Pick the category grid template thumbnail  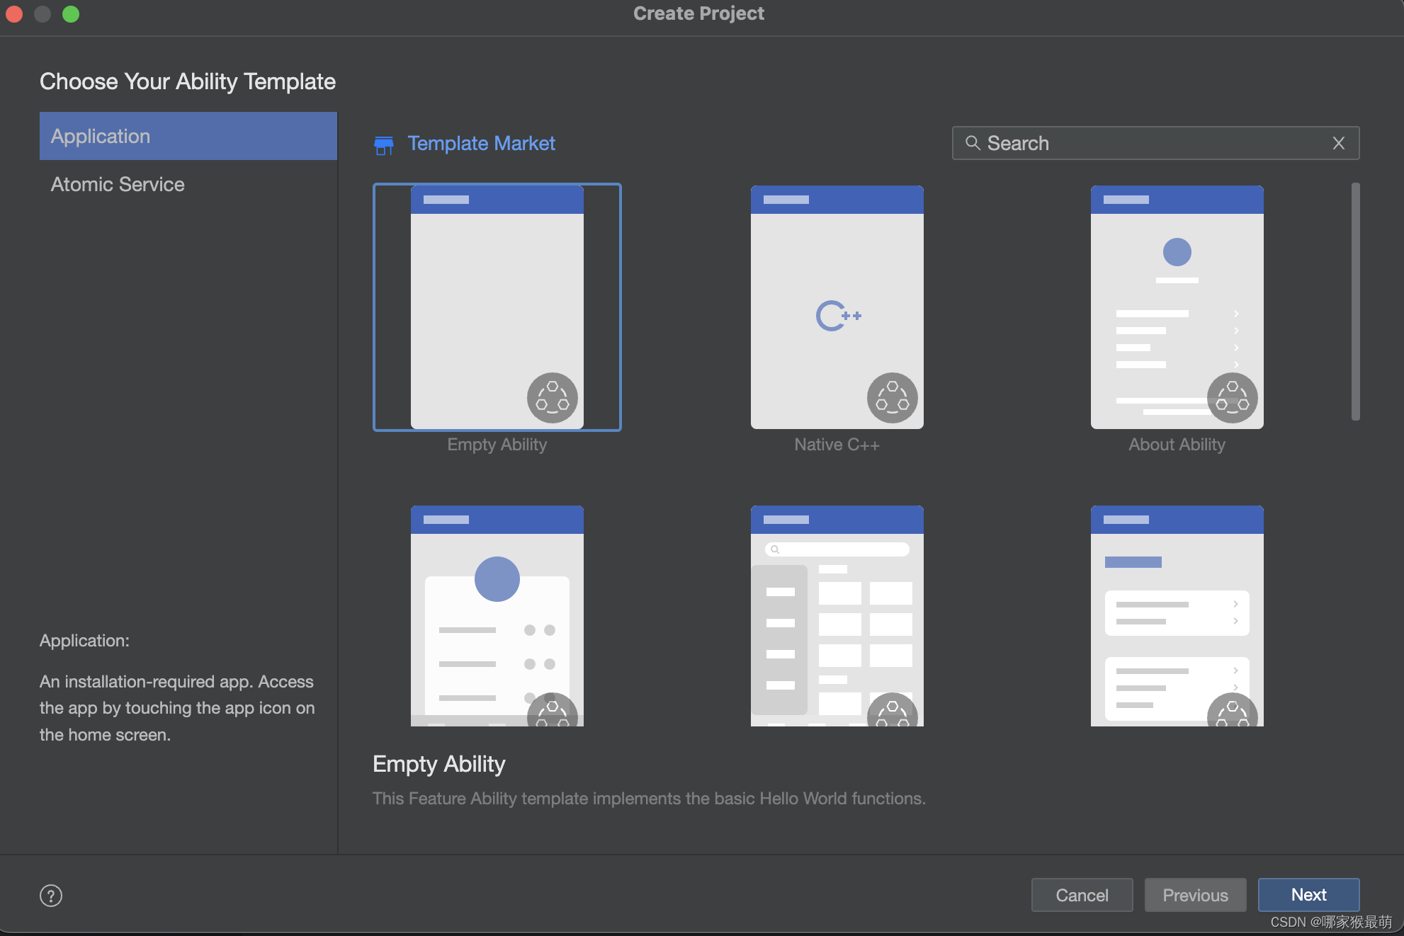[837, 615]
